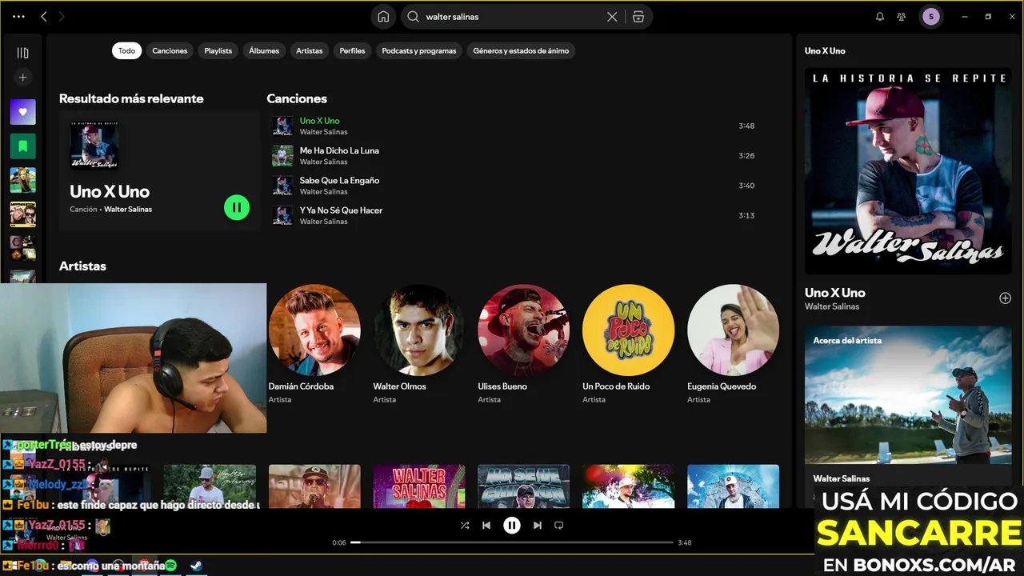Open the Steam icon in the taskbar

[196, 566]
